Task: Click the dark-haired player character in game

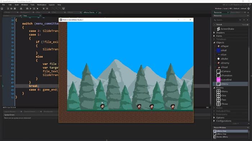Action: tap(102, 107)
